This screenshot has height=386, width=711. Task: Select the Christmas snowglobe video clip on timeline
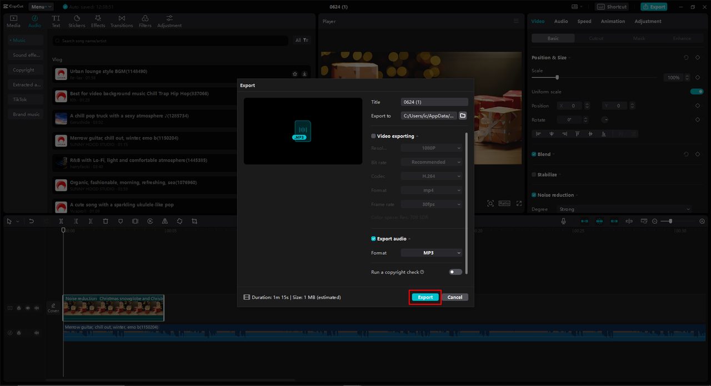pos(113,308)
